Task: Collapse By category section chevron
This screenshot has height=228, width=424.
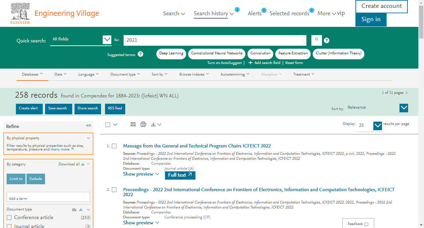Action: (x=88, y=164)
